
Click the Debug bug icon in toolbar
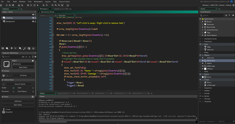click(x=28, y=5)
